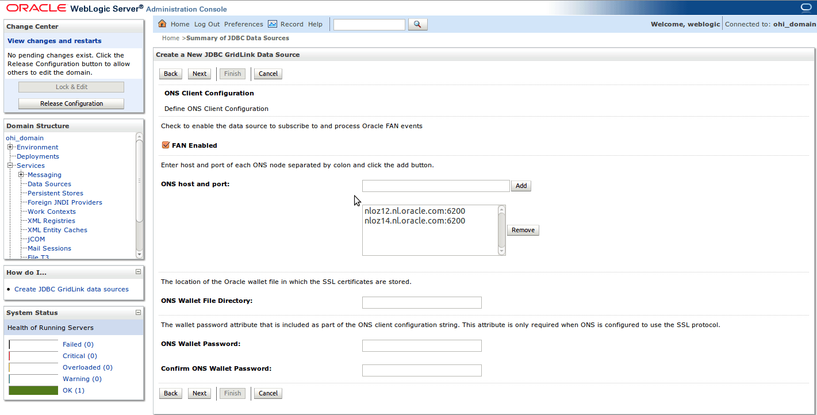817x415 pixels.
Task: Open Foreign JNDI Providers tree item
Action: (65, 202)
